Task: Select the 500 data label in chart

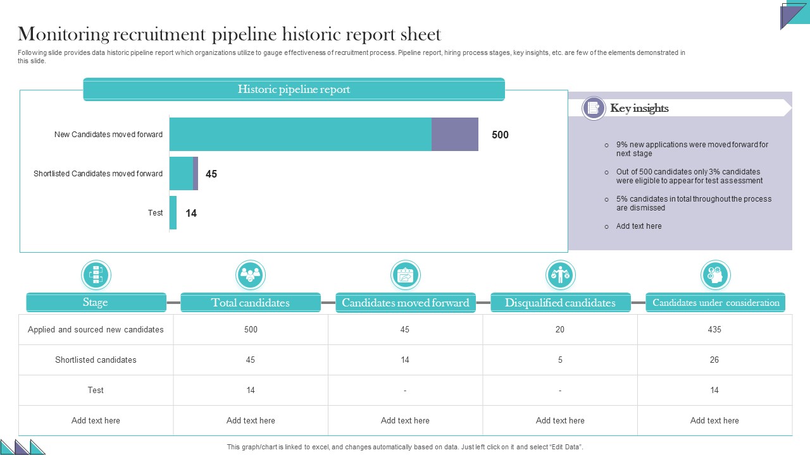Action: coord(500,135)
